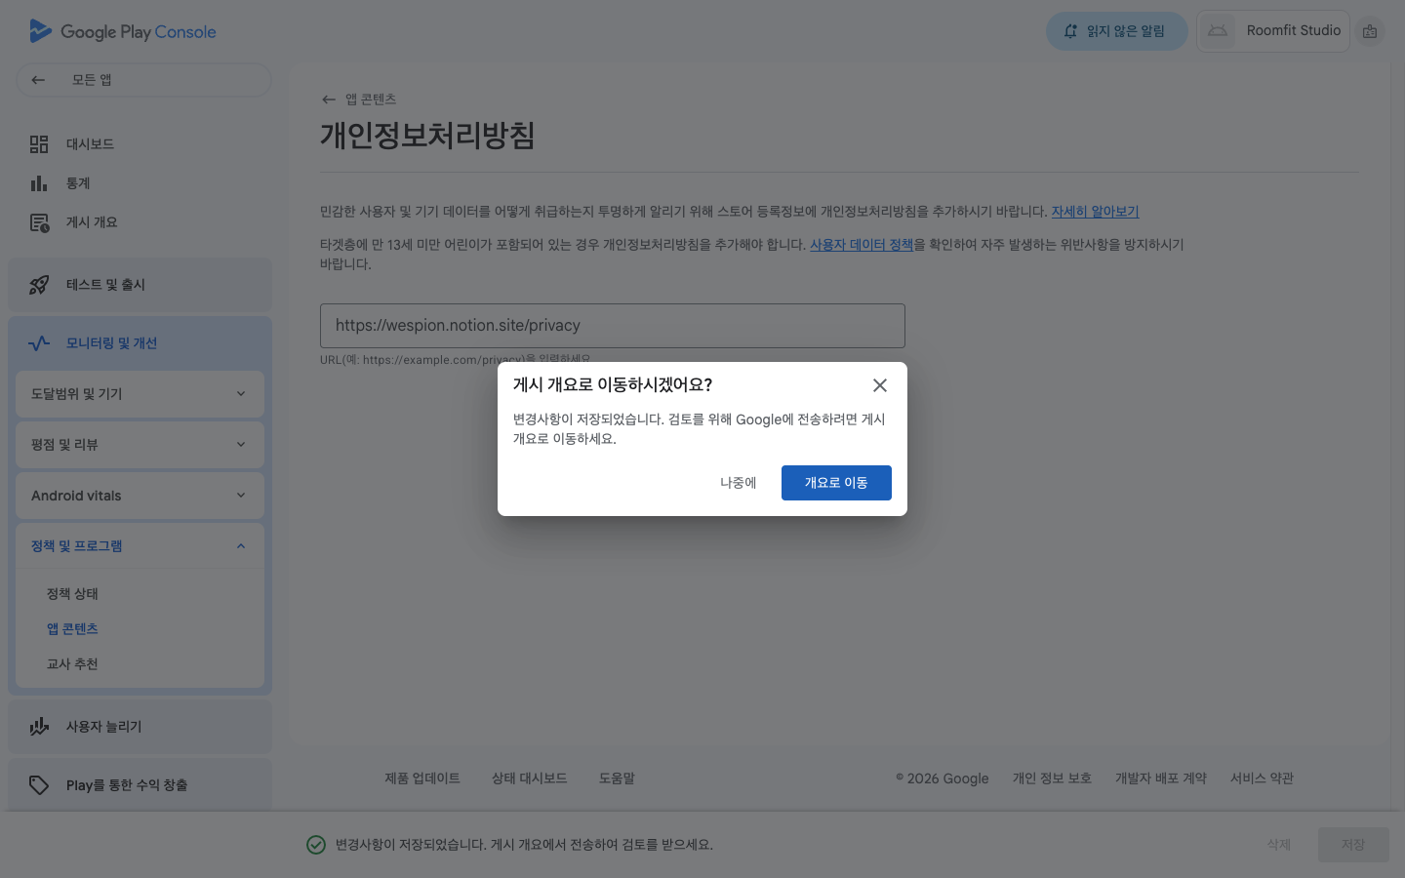Screen dimensions: 1405x878
Task: Expand the 도달범위 및 기기 section
Action: point(241,394)
